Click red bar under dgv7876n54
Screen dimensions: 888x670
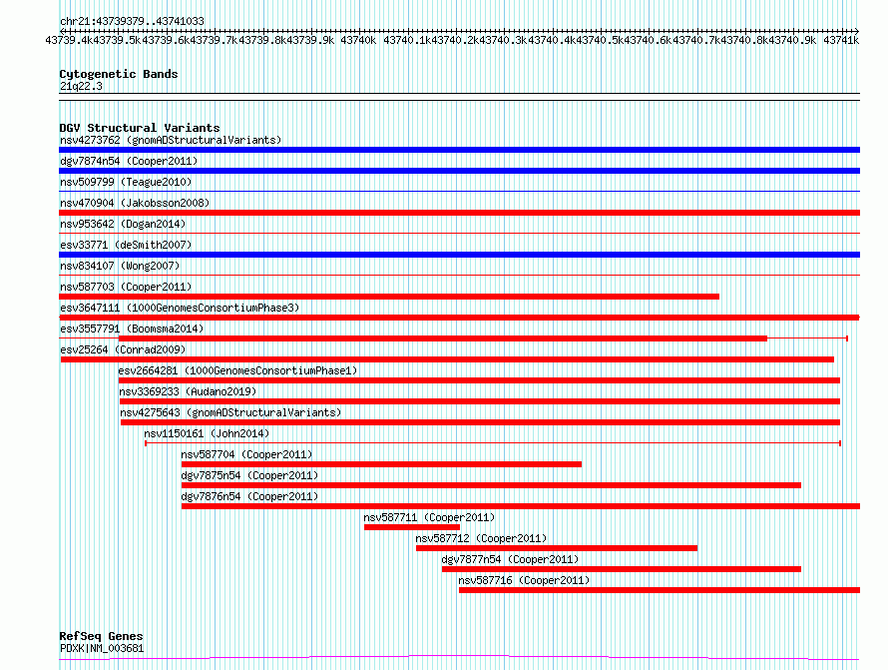click(521, 506)
